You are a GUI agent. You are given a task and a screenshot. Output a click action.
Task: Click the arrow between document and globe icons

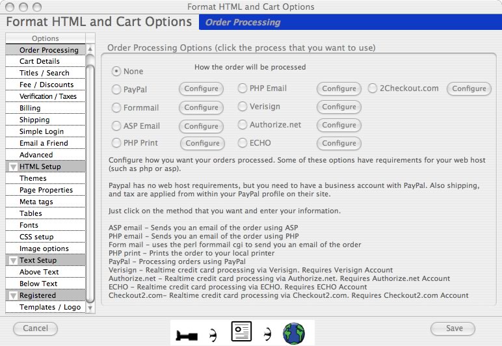268,334
